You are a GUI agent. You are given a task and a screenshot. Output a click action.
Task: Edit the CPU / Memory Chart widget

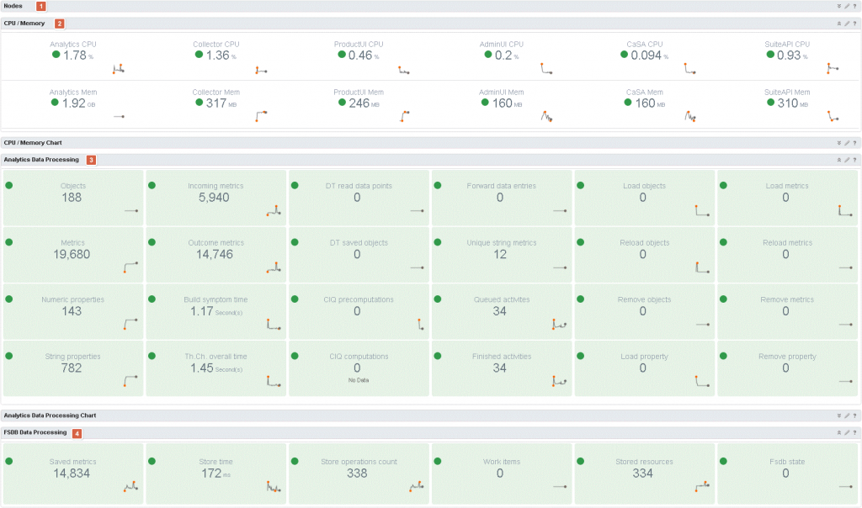click(x=847, y=143)
